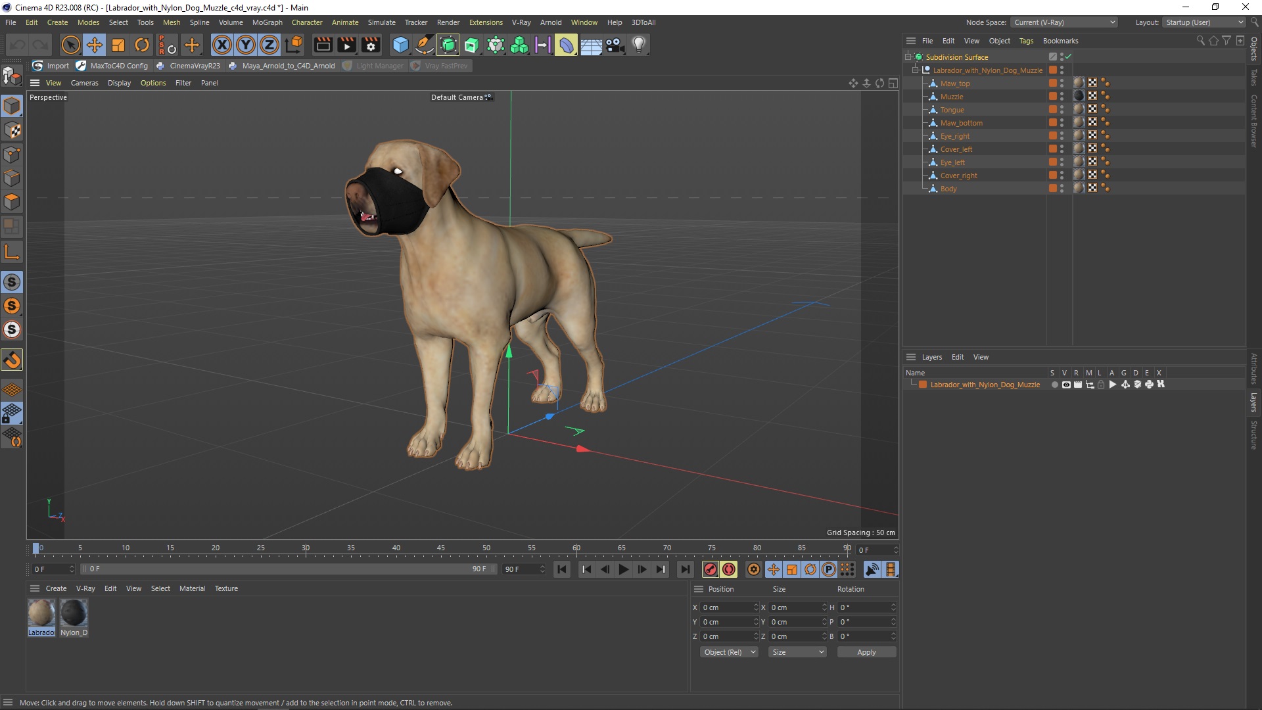Open Object (Rel) coordinate dropdown
The height and width of the screenshot is (710, 1262).
pos(729,652)
